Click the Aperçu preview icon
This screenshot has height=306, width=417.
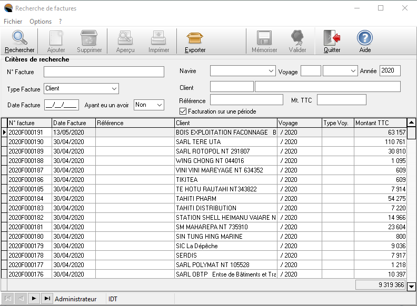click(x=125, y=38)
